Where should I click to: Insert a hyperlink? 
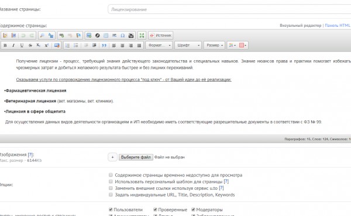(x=61, y=35)
